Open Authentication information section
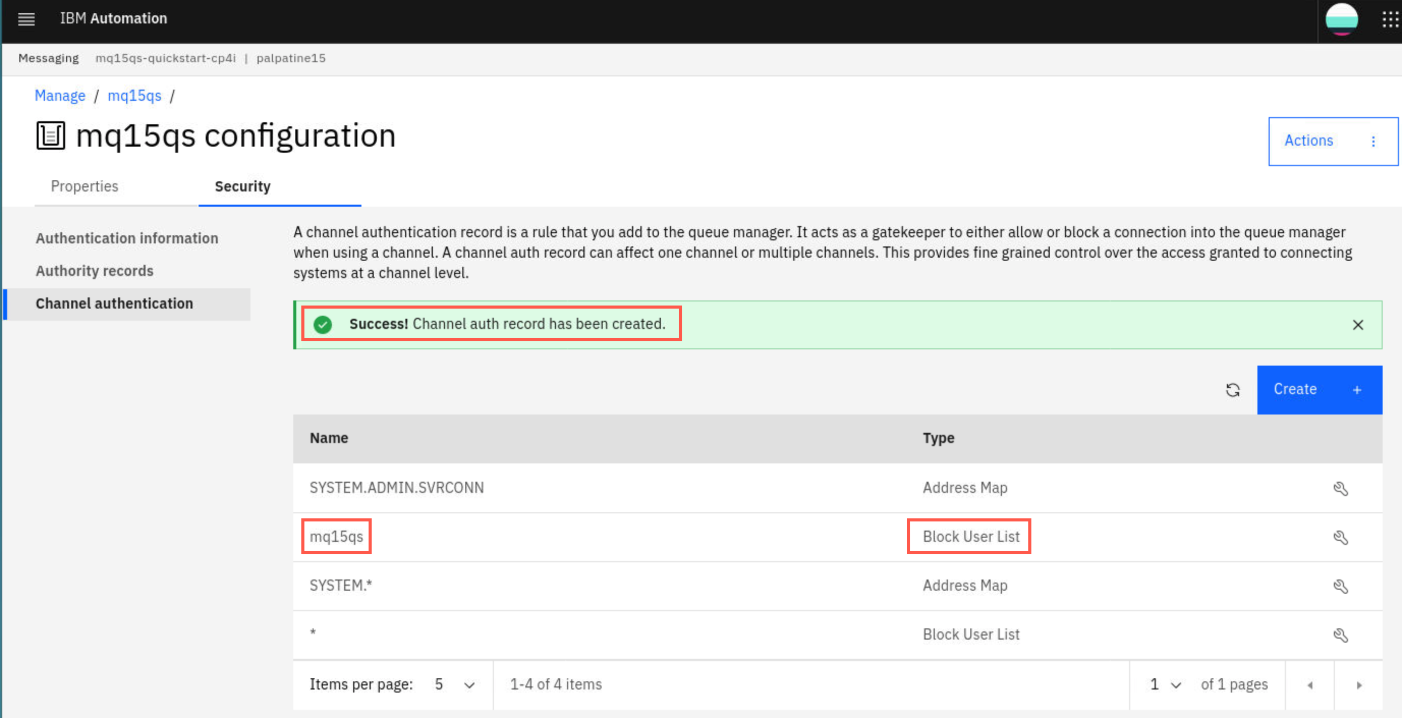1402x718 pixels. point(127,238)
